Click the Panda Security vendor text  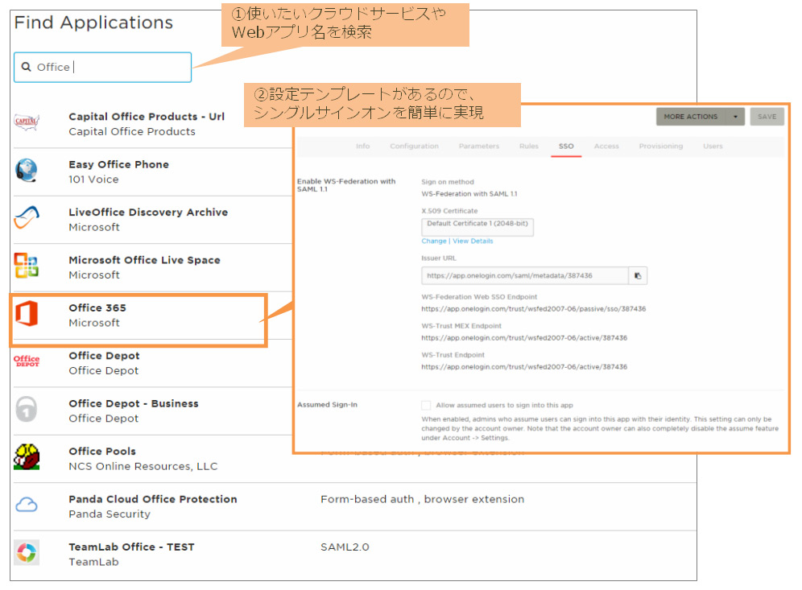(x=110, y=514)
